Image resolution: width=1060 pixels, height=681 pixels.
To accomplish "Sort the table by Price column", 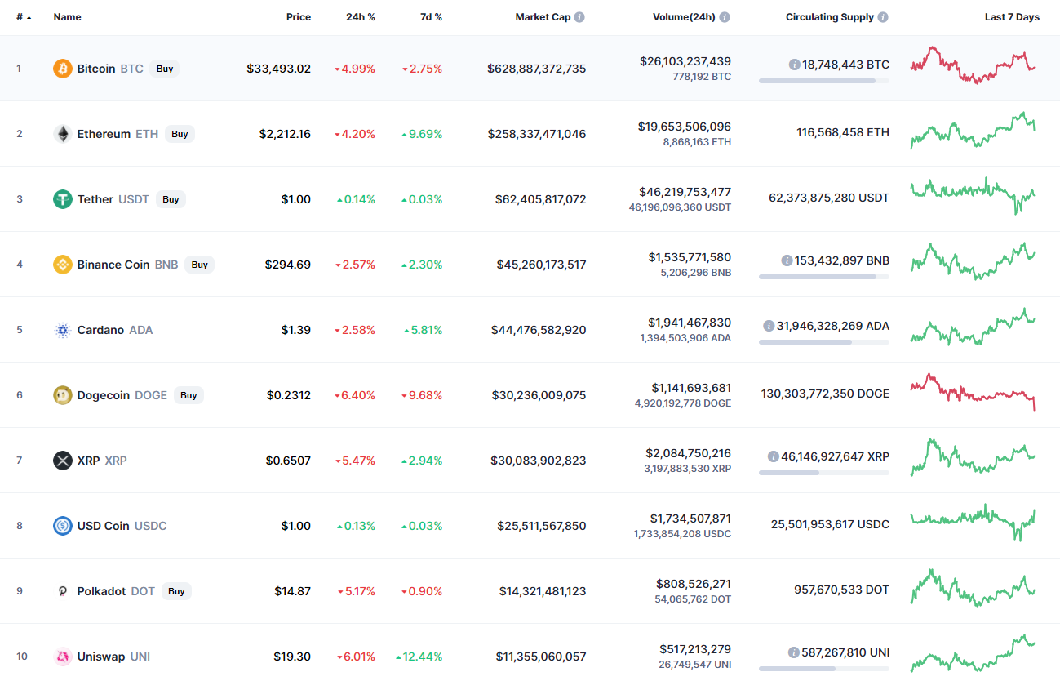I will point(298,17).
